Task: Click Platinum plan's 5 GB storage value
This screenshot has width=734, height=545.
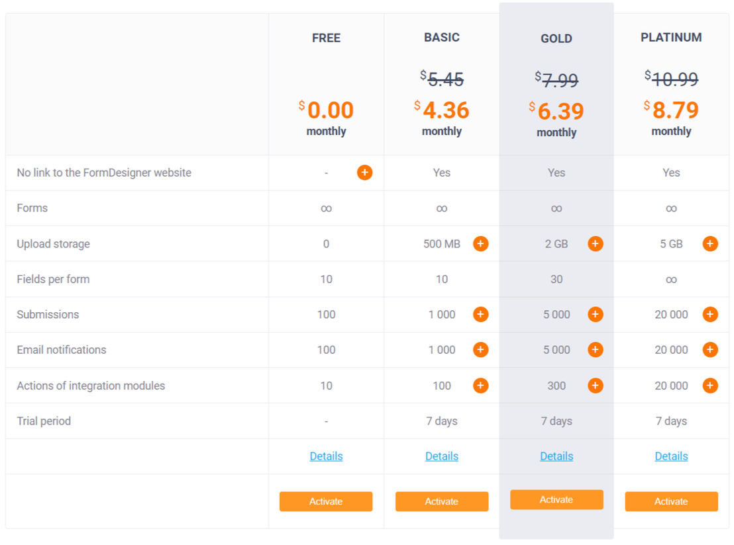Action: [671, 244]
